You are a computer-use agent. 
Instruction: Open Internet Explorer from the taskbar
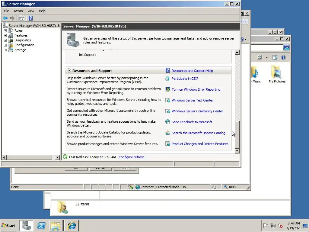pyautogui.click(x=71, y=226)
